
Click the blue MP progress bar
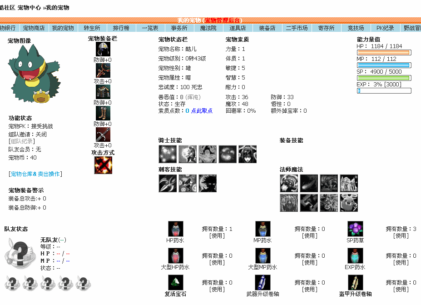[384, 65]
